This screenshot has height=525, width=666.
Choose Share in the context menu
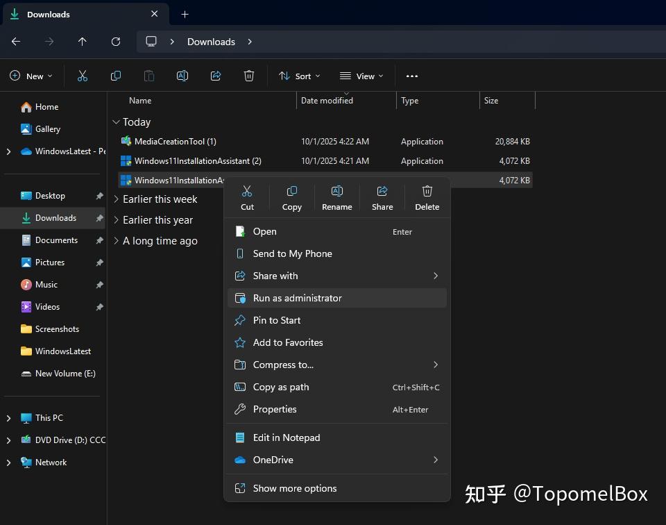coord(382,198)
